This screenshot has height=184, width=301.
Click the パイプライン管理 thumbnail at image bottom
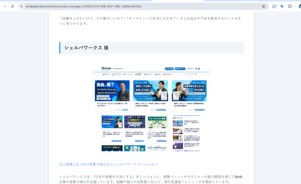tap(112, 148)
